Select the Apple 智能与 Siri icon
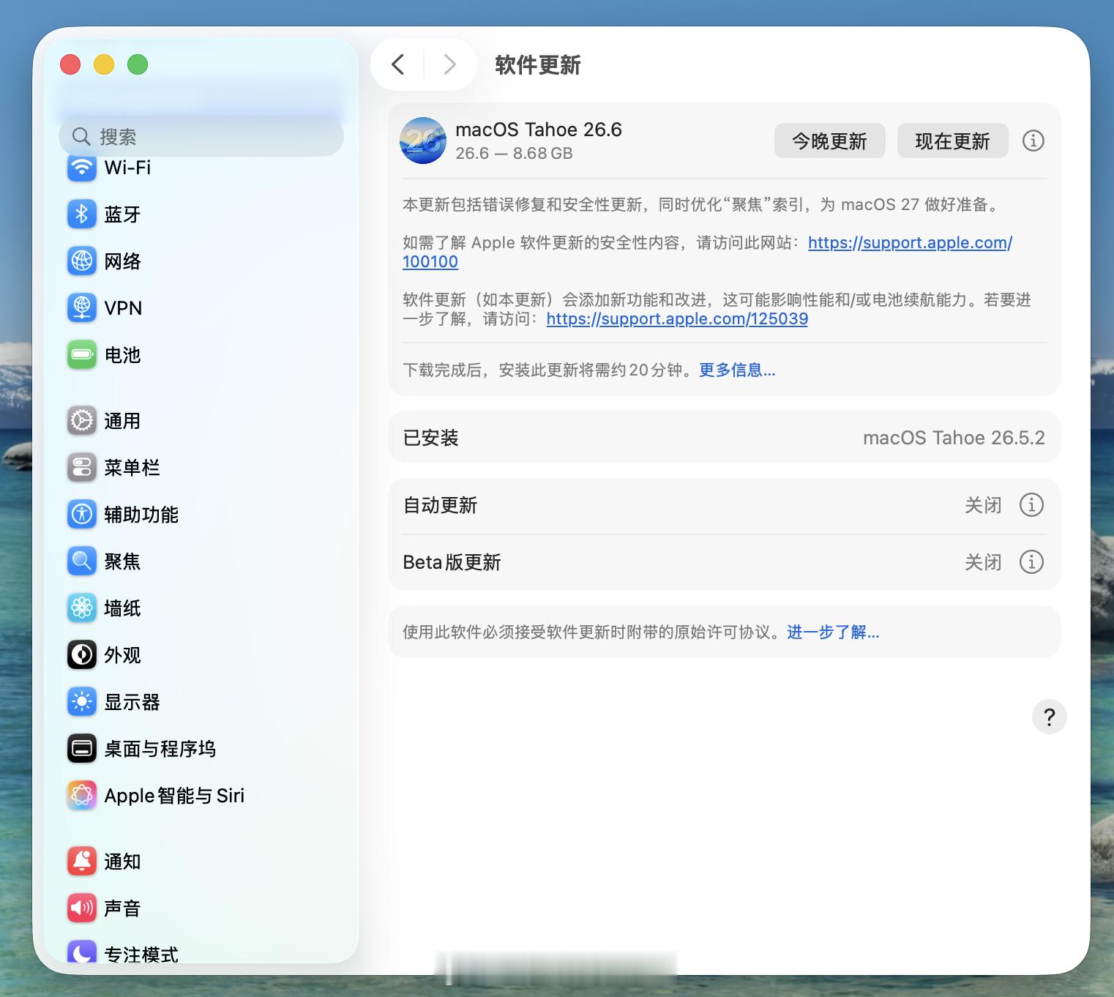This screenshot has width=1114, height=997. click(82, 796)
